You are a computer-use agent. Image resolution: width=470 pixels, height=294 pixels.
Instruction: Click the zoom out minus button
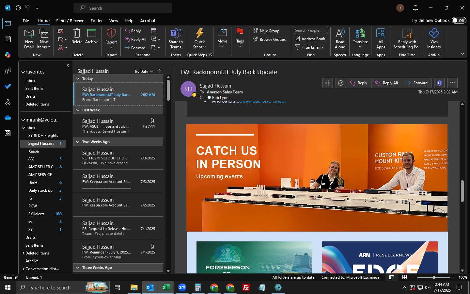pos(415,277)
